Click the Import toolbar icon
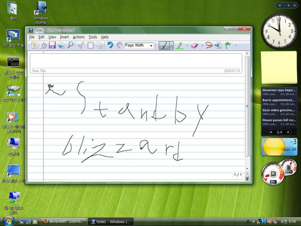Screen dimensions: 301x226 [x=62, y=45]
